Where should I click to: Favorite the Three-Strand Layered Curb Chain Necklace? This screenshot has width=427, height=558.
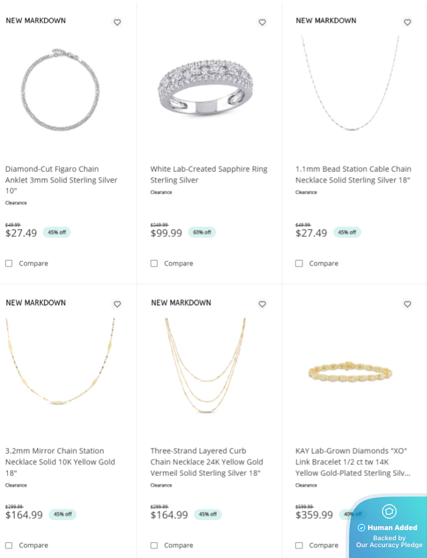(x=262, y=304)
